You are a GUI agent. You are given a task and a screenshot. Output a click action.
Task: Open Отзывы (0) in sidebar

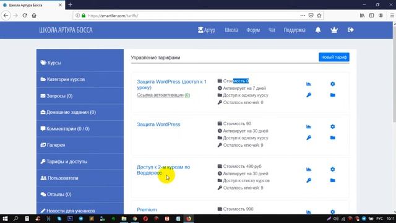point(80,195)
